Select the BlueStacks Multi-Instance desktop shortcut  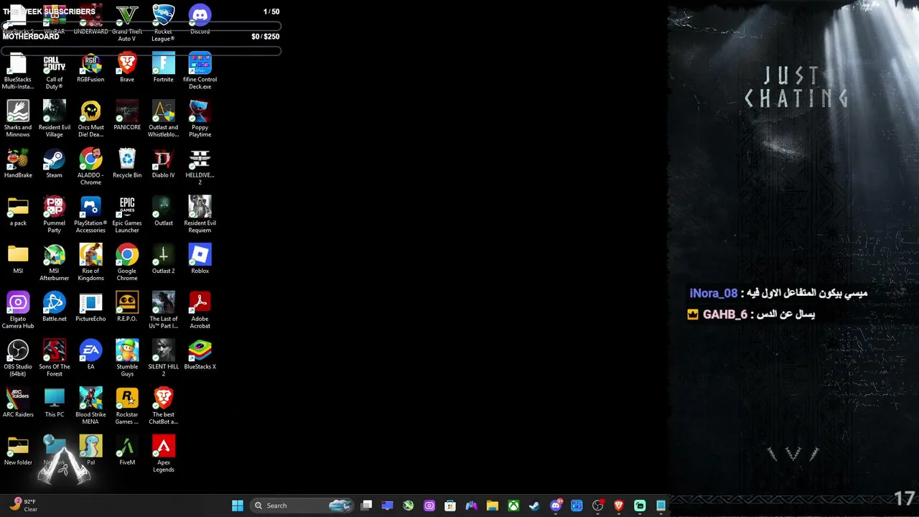pos(18,71)
